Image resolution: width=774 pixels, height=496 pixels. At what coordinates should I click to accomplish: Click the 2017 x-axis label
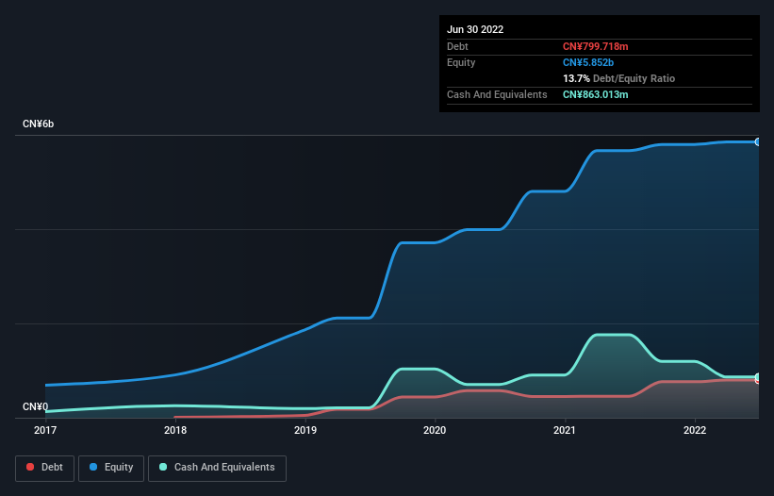coord(45,430)
